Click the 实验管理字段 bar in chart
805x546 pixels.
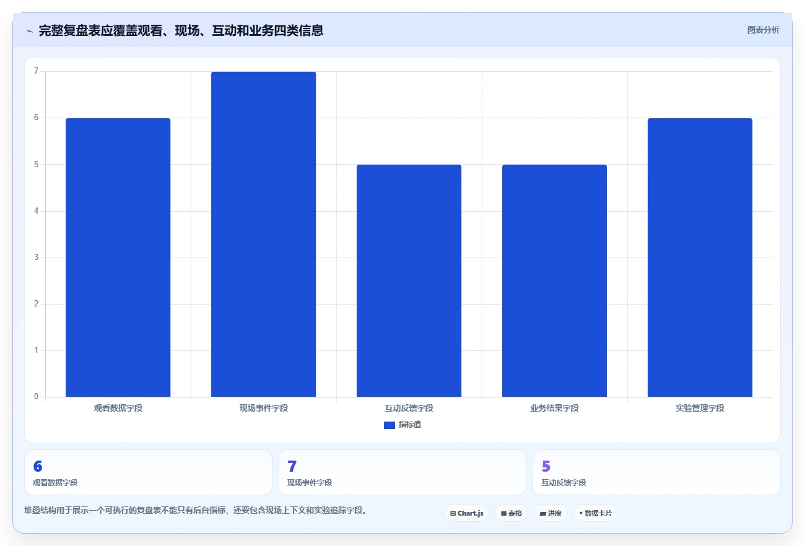pyautogui.click(x=700, y=258)
